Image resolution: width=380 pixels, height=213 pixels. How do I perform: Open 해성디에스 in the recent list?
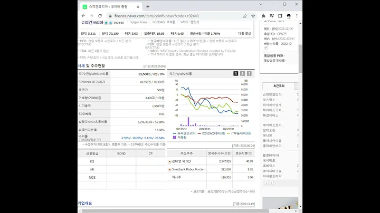coord(270,115)
